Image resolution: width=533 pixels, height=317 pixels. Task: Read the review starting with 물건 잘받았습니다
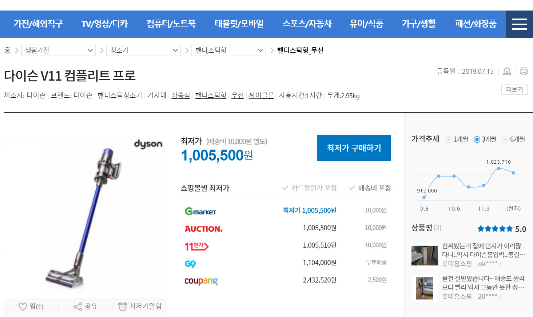pyautogui.click(x=484, y=283)
